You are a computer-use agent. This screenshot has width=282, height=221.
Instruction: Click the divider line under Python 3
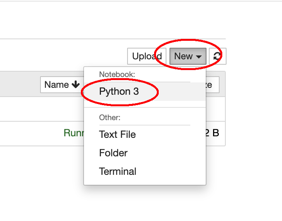pos(144,107)
